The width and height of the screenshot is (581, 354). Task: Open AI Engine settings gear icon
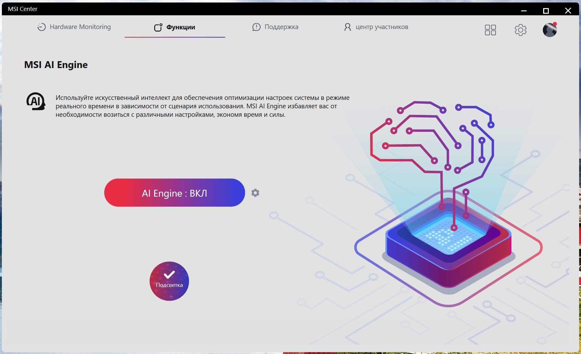(x=255, y=193)
